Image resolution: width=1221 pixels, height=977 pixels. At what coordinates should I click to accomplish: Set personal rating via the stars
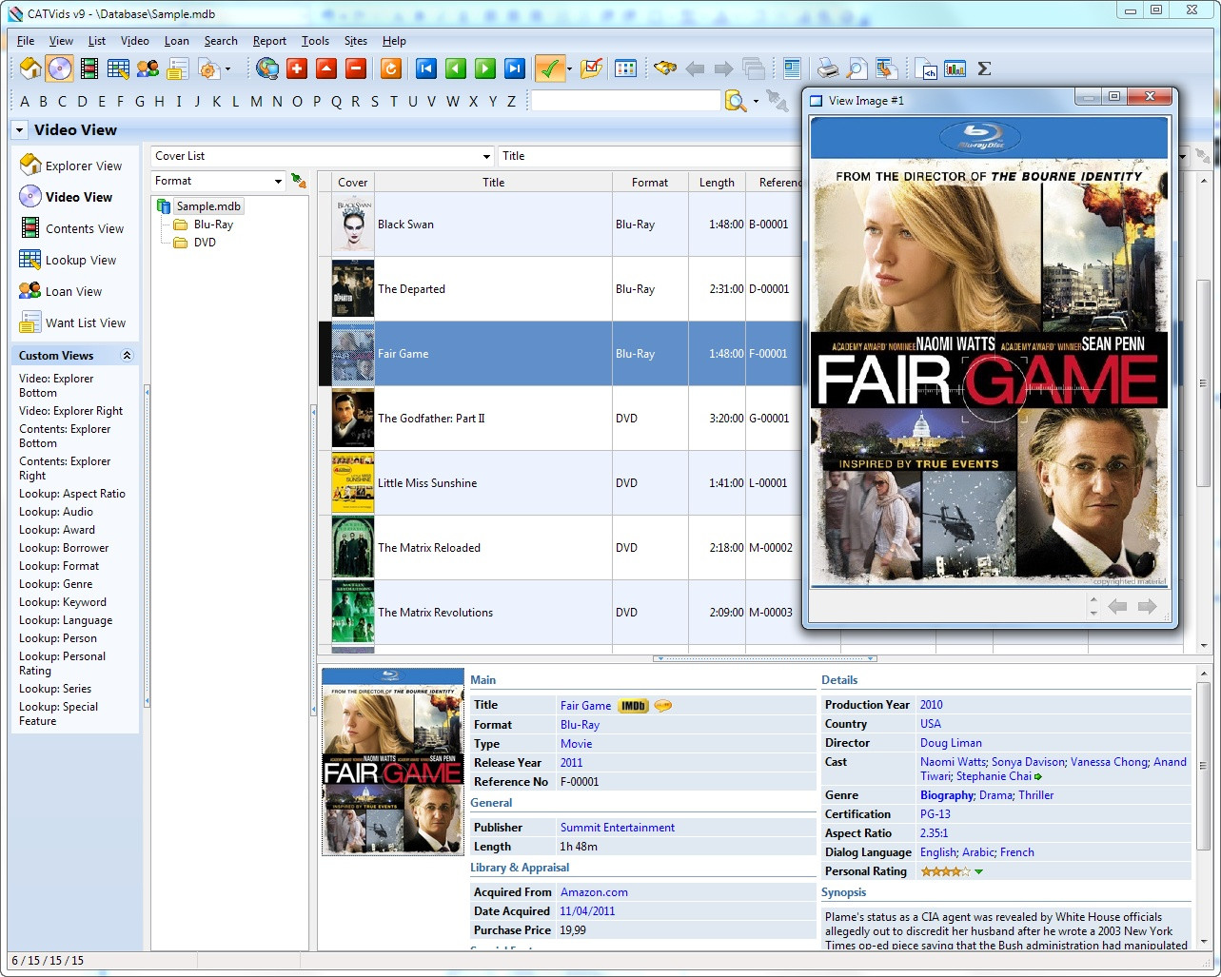point(945,871)
